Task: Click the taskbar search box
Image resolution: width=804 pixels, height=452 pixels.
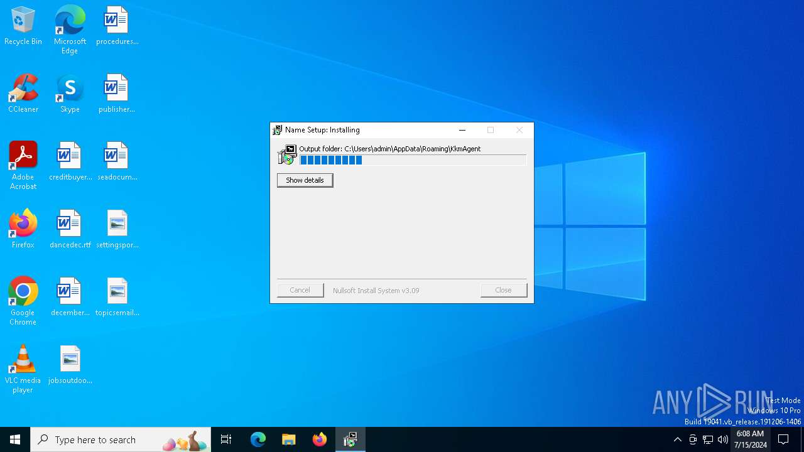Action: [121, 439]
